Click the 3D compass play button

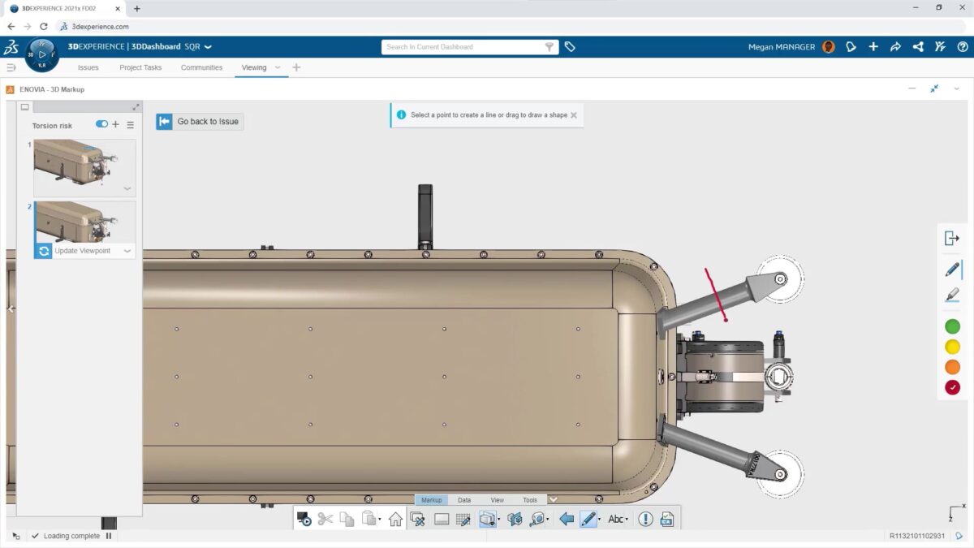coord(42,54)
